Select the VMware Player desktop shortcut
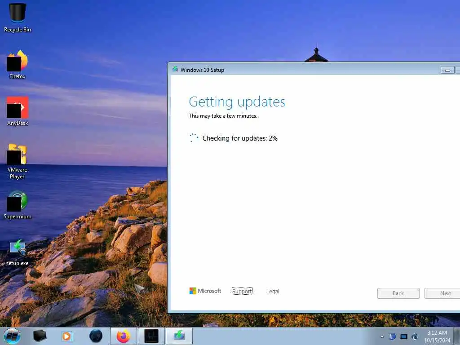460x345 pixels. click(x=18, y=161)
